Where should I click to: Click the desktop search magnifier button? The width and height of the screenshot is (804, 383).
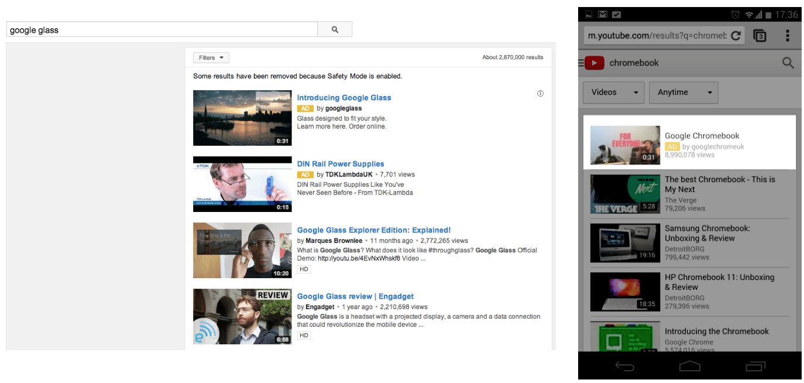[335, 29]
